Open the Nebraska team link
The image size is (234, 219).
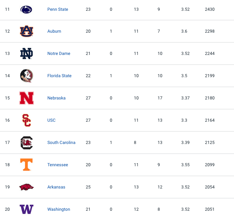tap(56, 98)
